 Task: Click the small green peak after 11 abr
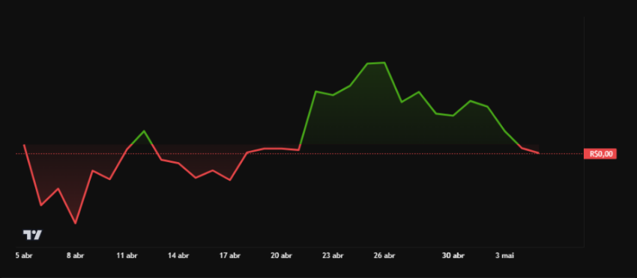pos(144,131)
